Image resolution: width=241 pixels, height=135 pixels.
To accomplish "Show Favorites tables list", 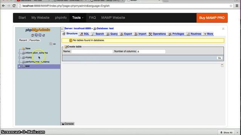I will coord(35,40).
